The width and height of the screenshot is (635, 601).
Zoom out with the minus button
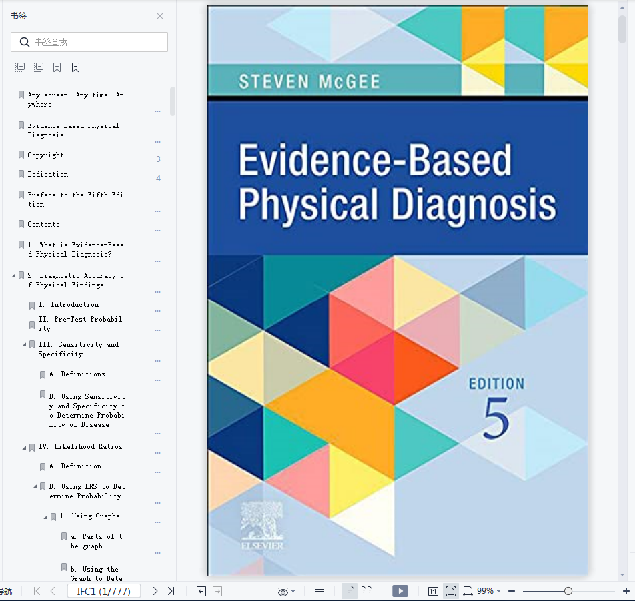[x=512, y=591]
